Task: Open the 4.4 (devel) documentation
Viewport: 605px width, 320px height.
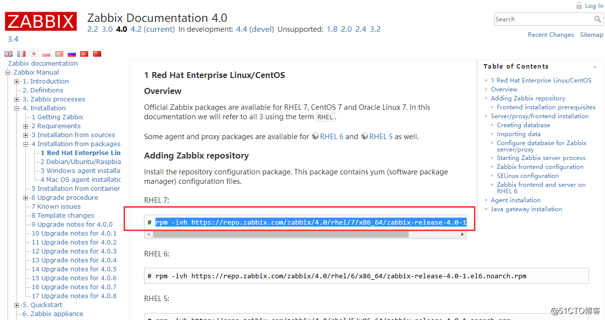Action: pos(255,29)
